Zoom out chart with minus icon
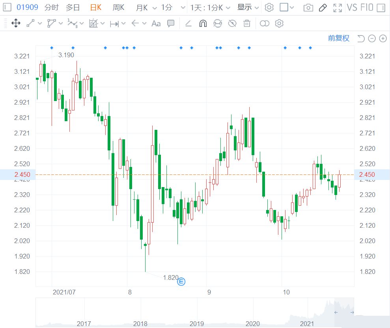 [372, 39]
